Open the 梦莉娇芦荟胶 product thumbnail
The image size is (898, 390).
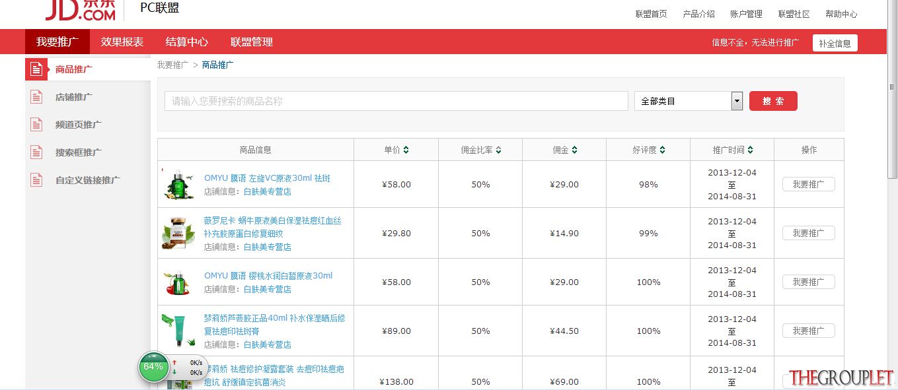click(x=178, y=331)
